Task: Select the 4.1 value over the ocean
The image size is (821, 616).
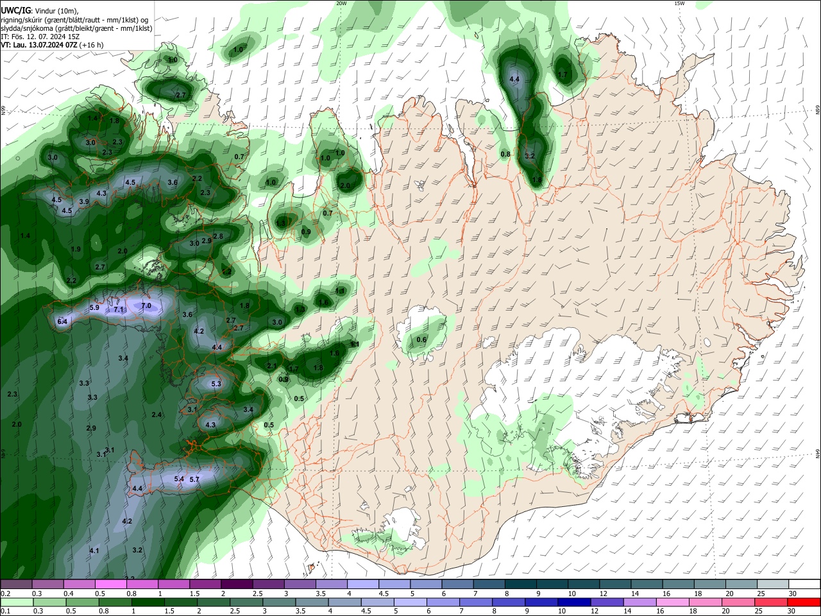Action: pos(94,551)
